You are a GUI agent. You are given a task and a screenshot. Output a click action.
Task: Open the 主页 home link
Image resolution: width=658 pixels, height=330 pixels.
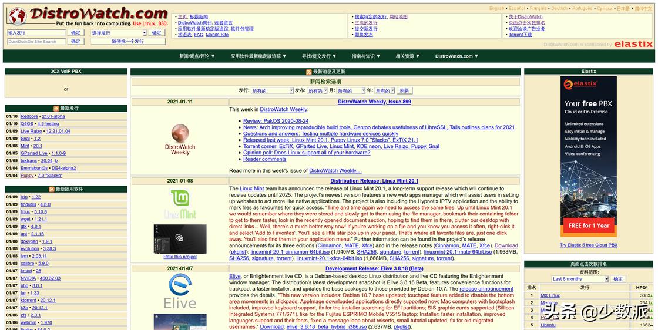(182, 17)
